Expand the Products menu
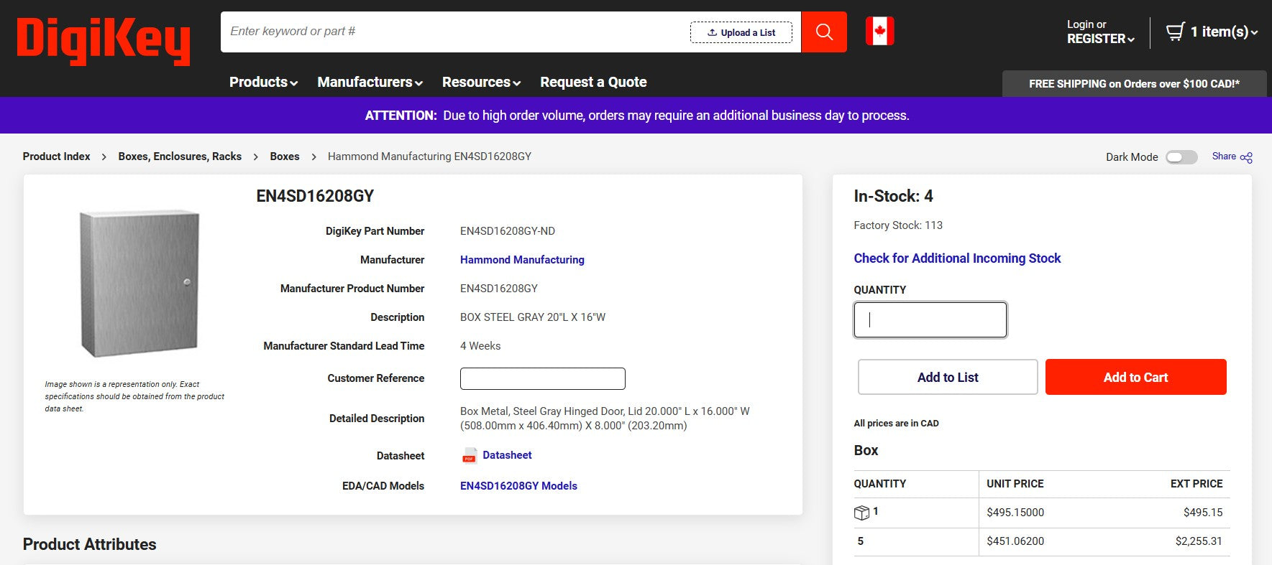The height and width of the screenshot is (565, 1272). pyautogui.click(x=263, y=82)
